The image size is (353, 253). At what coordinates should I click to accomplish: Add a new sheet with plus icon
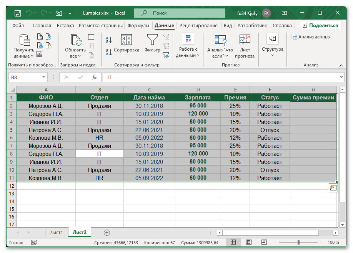click(107, 232)
